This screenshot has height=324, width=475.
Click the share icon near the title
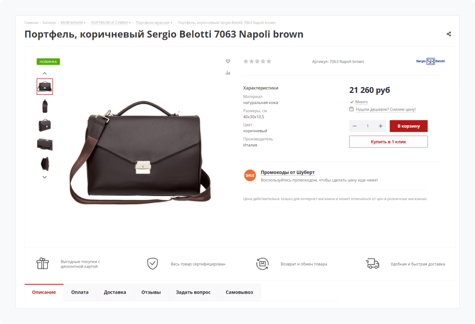click(449, 34)
